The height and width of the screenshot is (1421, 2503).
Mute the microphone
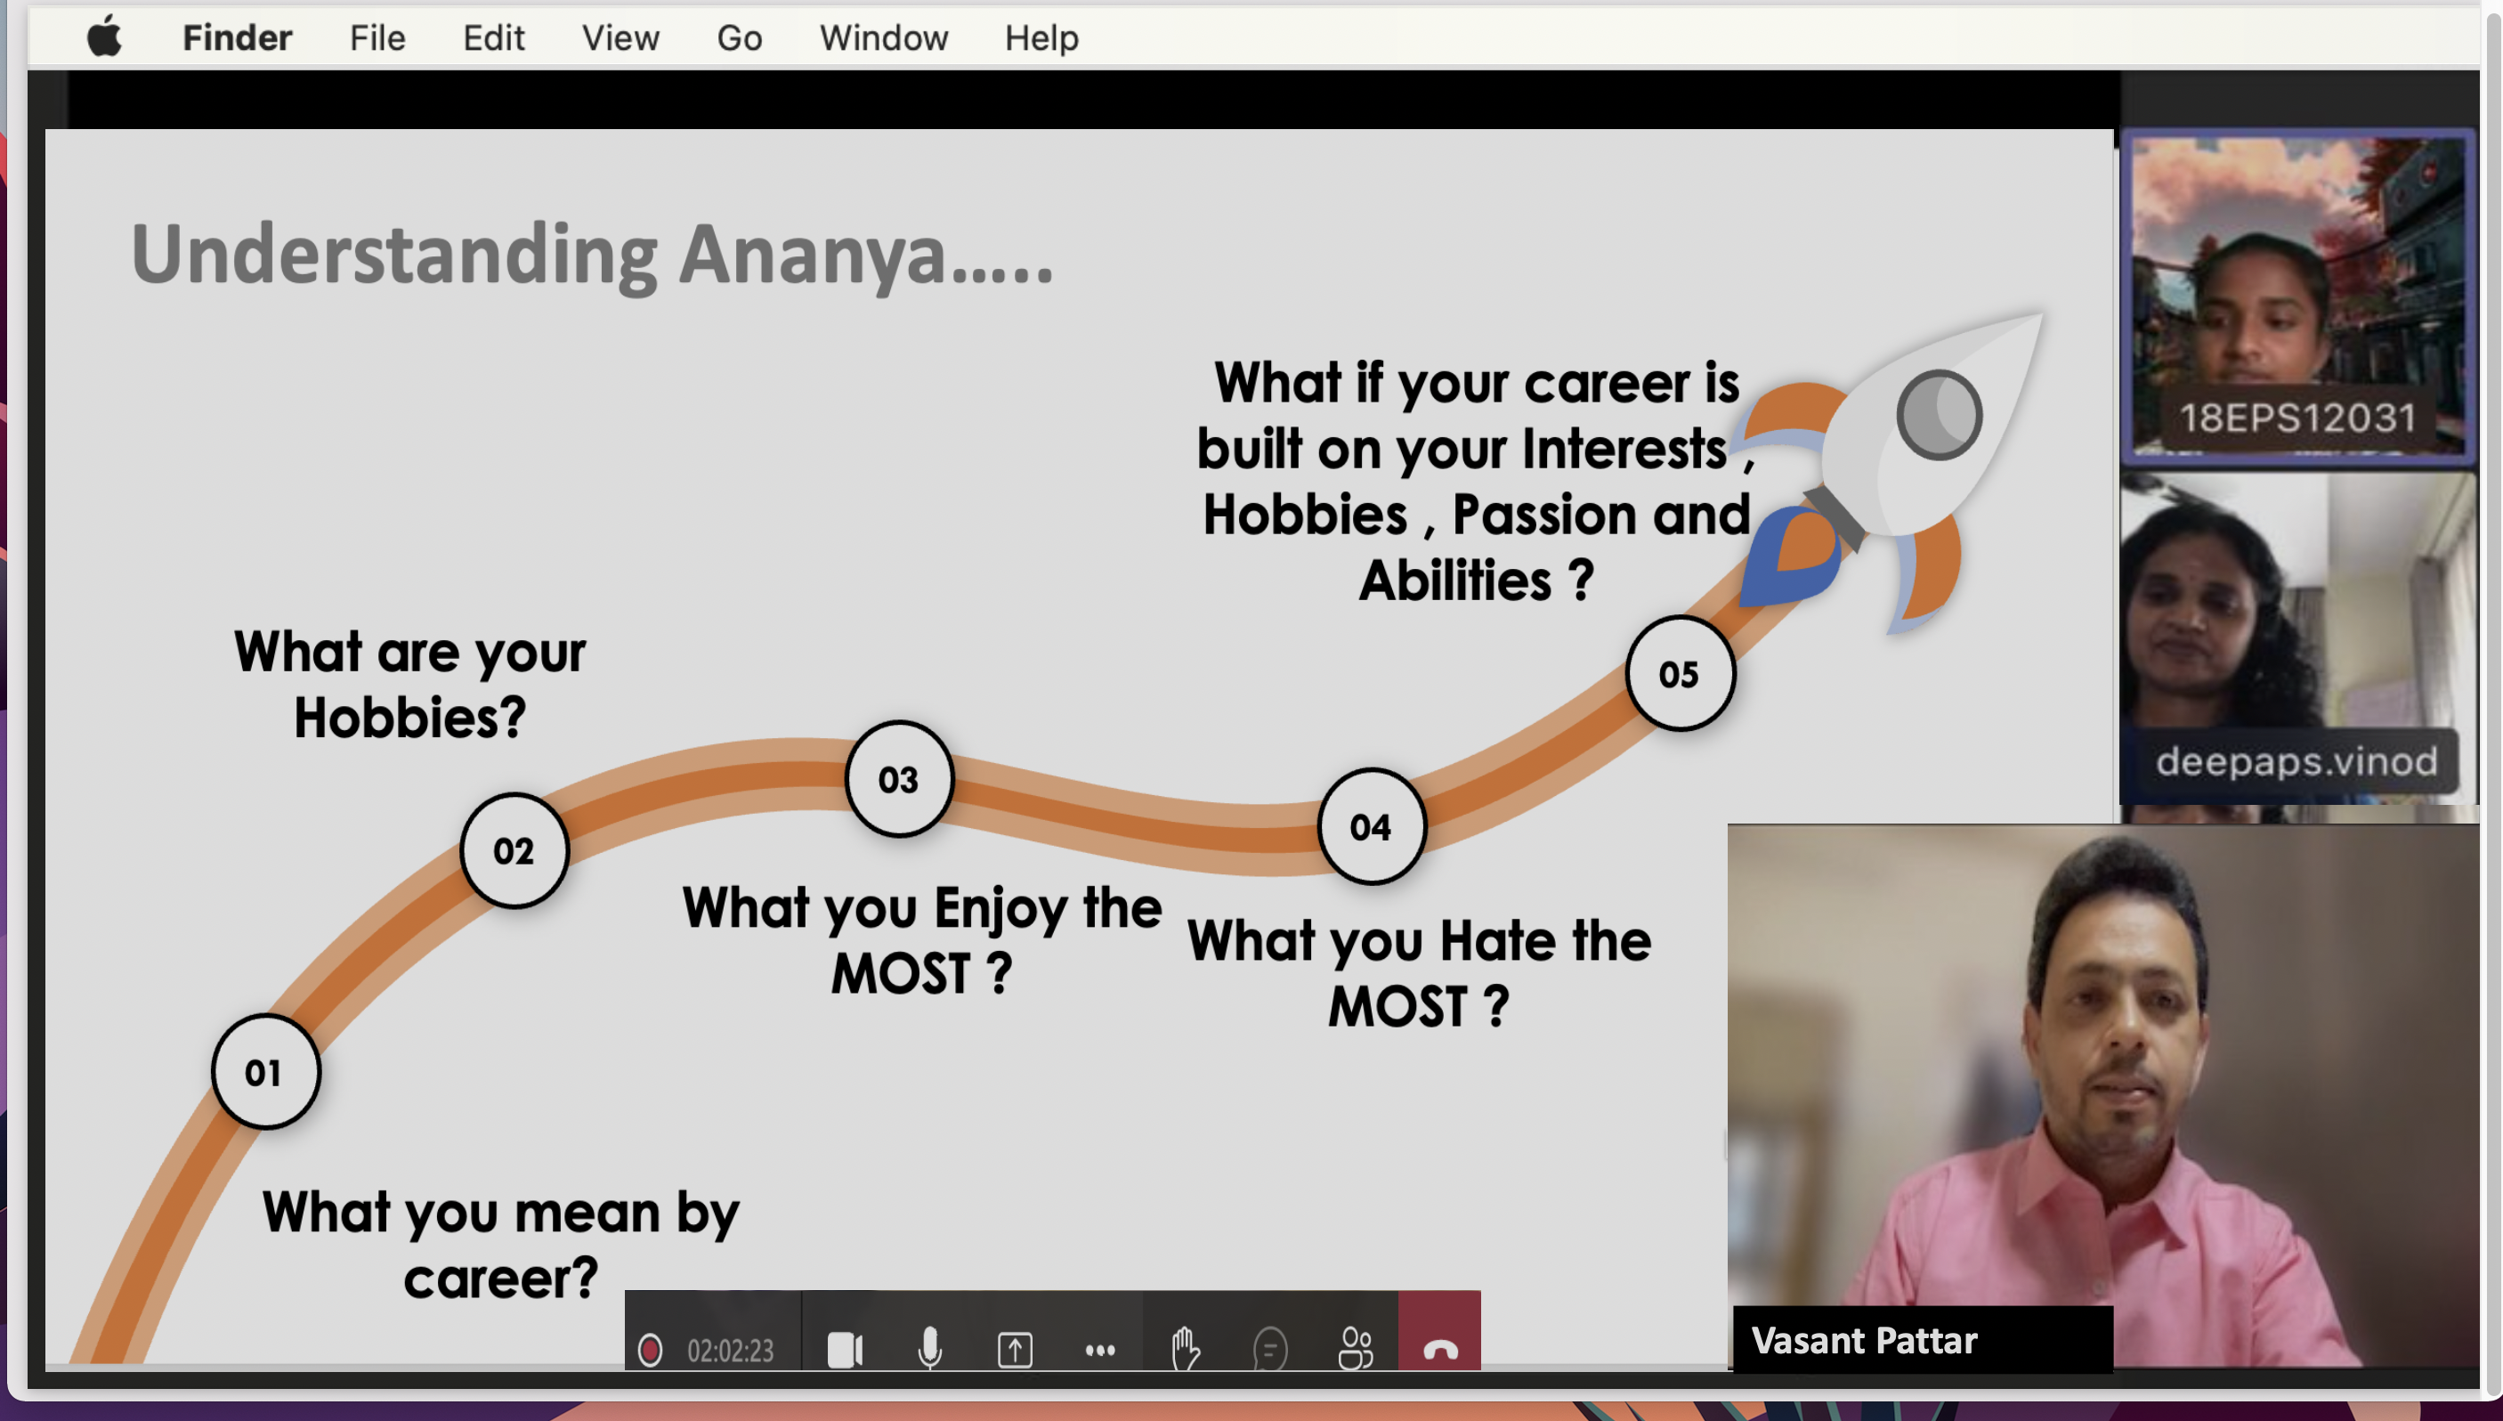(x=929, y=1350)
